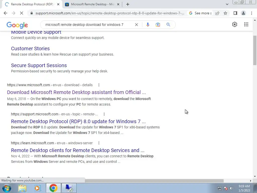Submit search with magnifier icon
The width and height of the screenshot is (257, 193).
168,25
